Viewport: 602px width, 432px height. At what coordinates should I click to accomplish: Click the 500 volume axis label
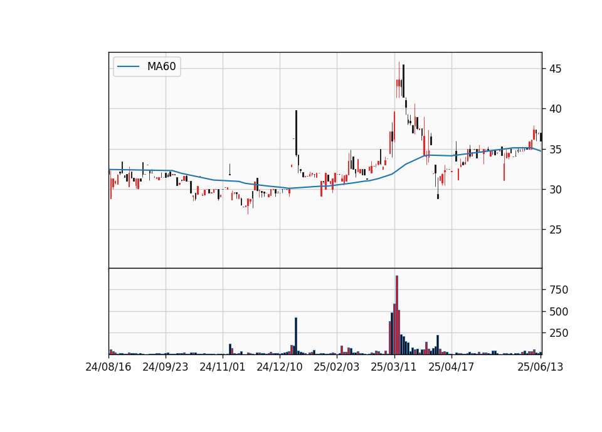[x=559, y=312]
